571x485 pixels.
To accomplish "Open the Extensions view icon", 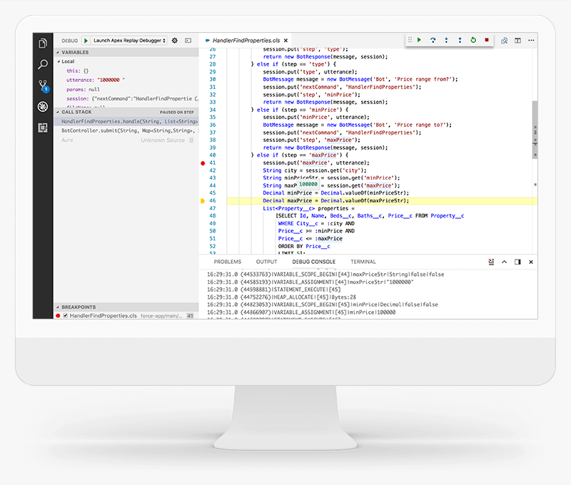I will tap(43, 128).
